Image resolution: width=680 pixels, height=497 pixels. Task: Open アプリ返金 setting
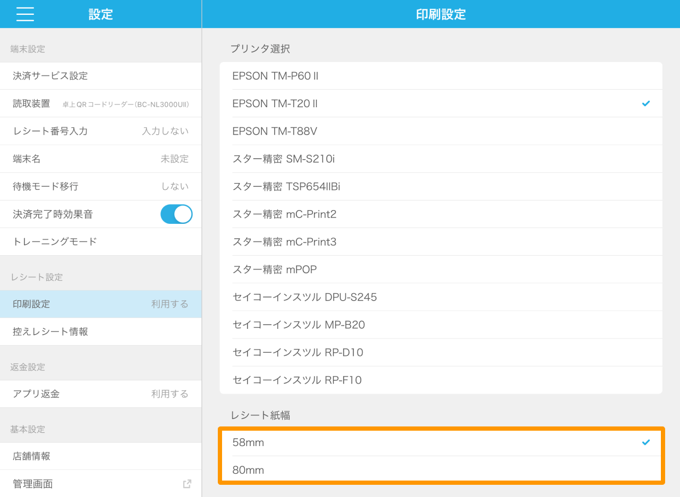[101, 394]
